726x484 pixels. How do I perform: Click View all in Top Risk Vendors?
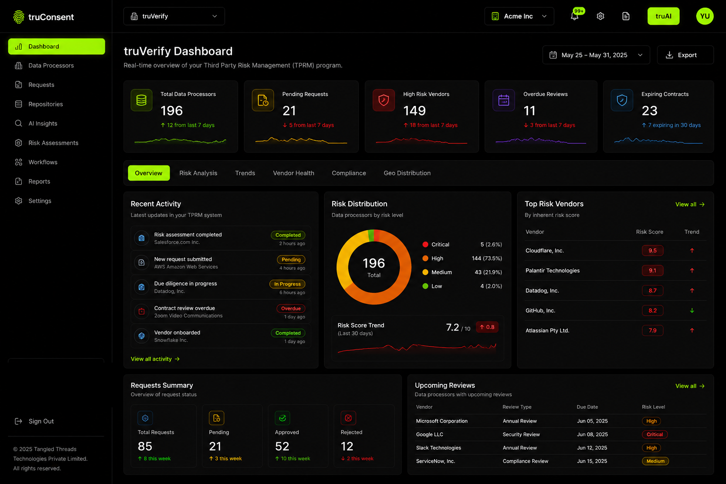click(690, 205)
